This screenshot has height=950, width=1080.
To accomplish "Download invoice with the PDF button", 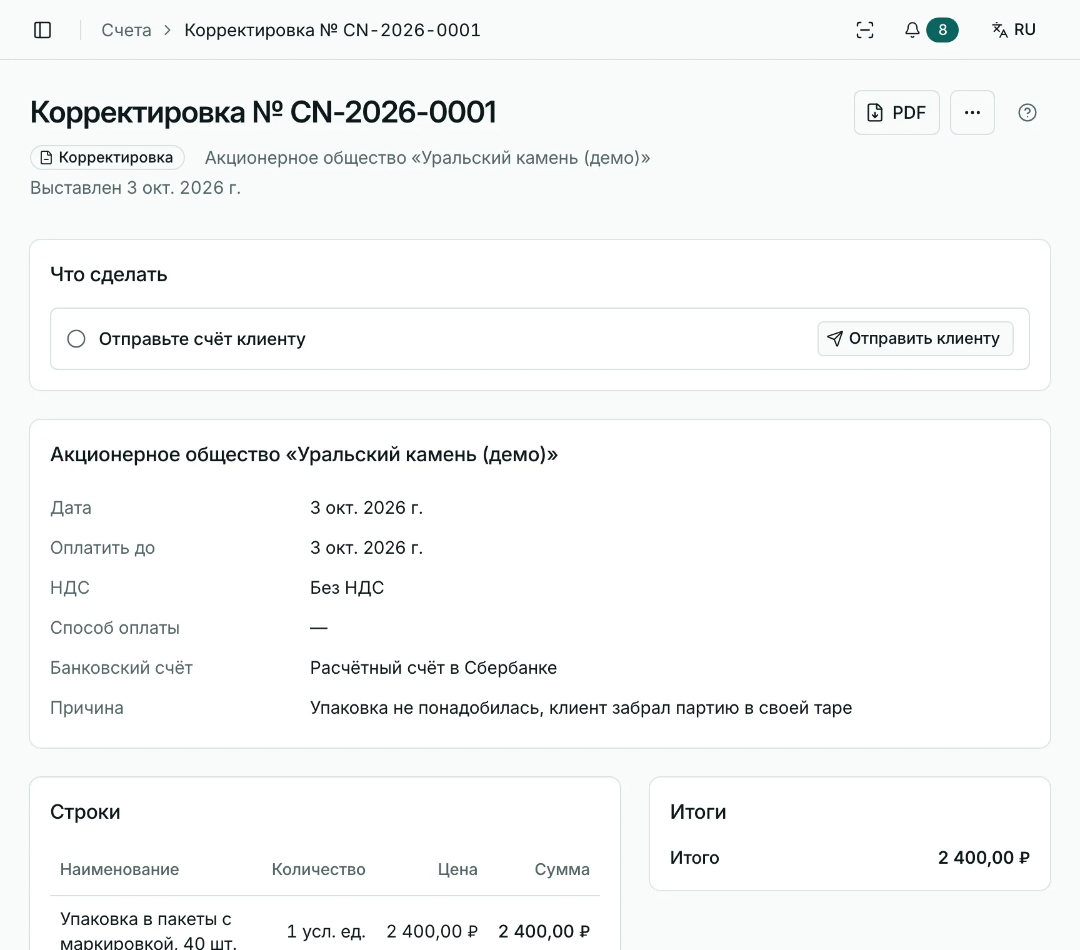I will click(x=897, y=112).
